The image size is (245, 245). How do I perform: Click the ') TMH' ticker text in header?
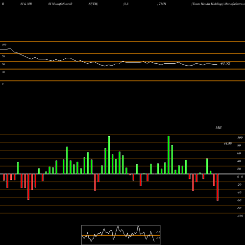pos(162,4)
